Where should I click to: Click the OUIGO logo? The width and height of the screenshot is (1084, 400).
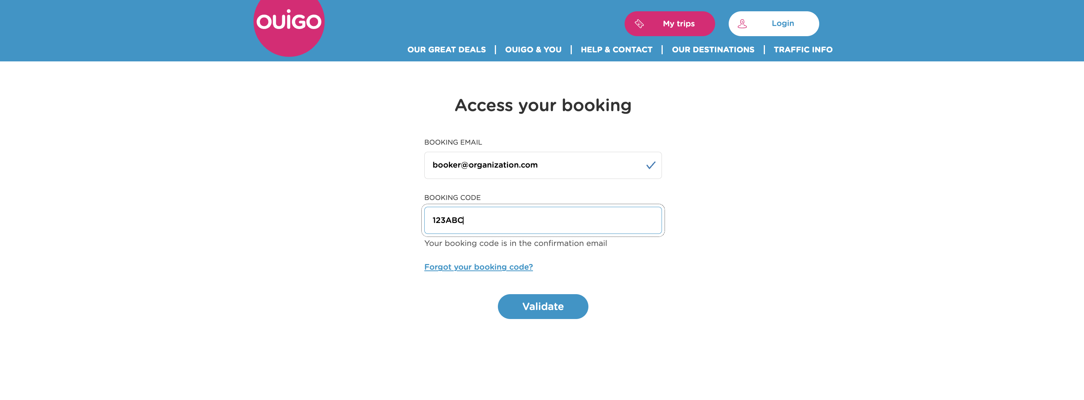(x=289, y=22)
